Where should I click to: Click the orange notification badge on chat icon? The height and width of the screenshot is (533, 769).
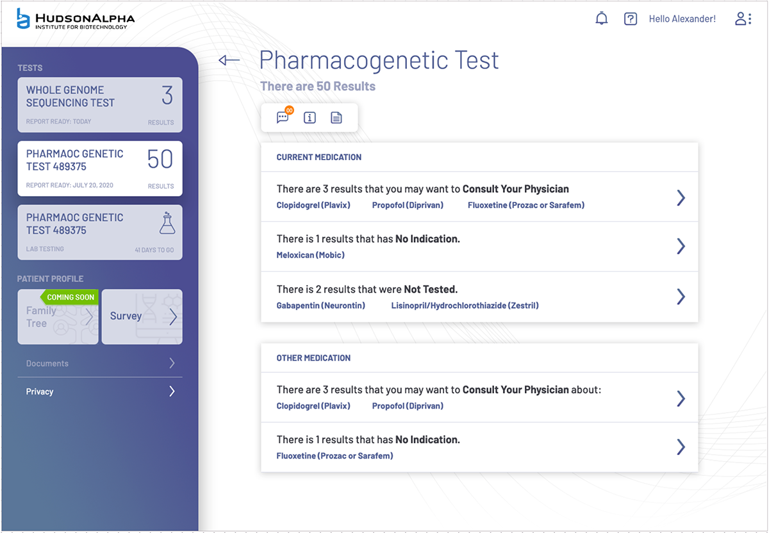(x=289, y=111)
